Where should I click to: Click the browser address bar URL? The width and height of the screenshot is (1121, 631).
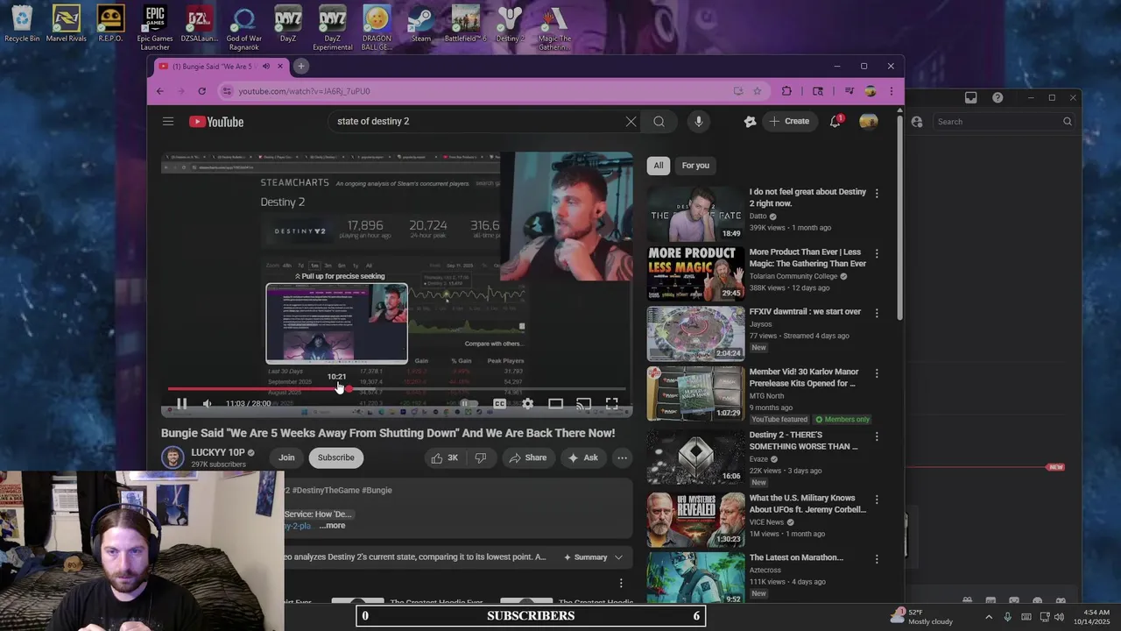pos(304,91)
